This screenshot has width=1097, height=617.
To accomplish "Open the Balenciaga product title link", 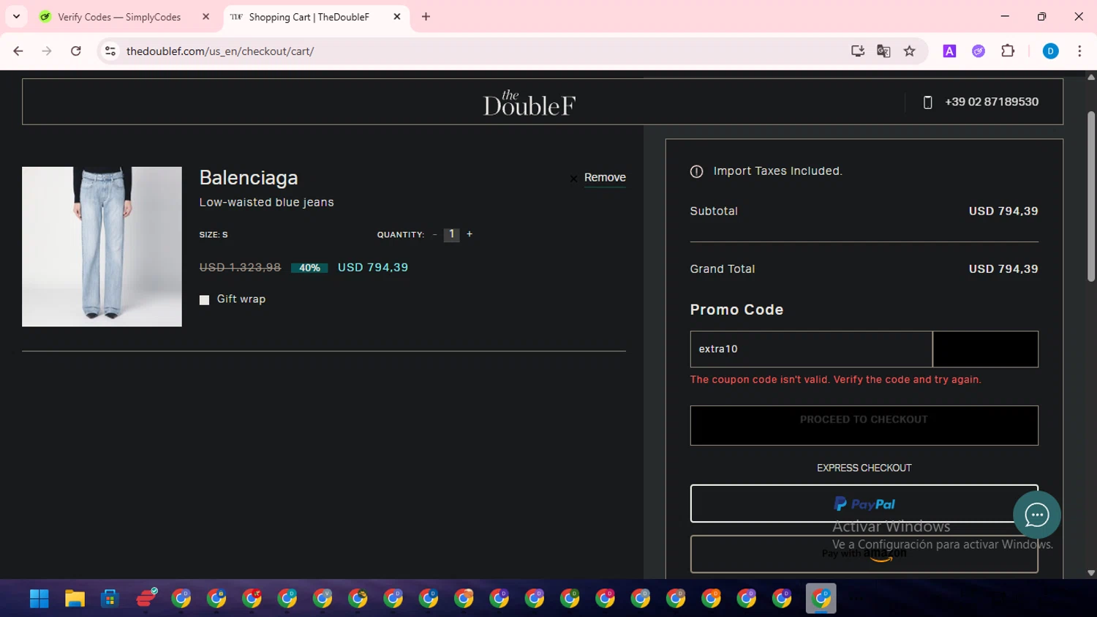I will tap(249, 178).
